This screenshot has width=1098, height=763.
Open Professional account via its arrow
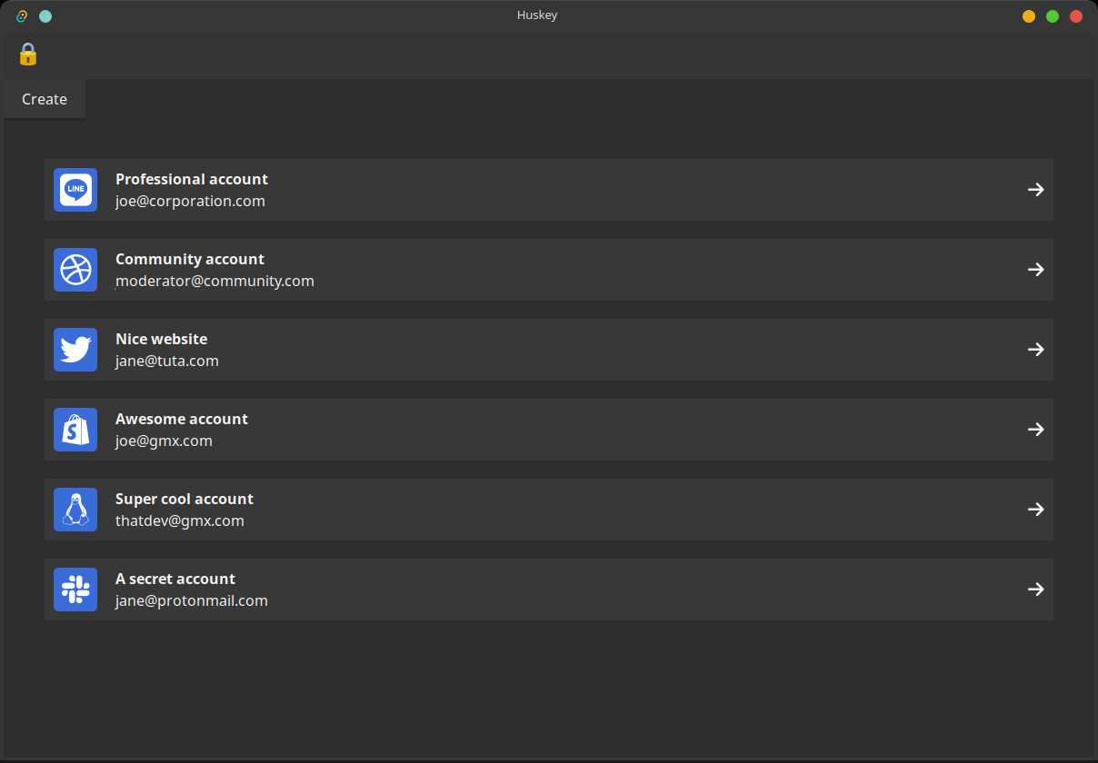point(1035,190)
